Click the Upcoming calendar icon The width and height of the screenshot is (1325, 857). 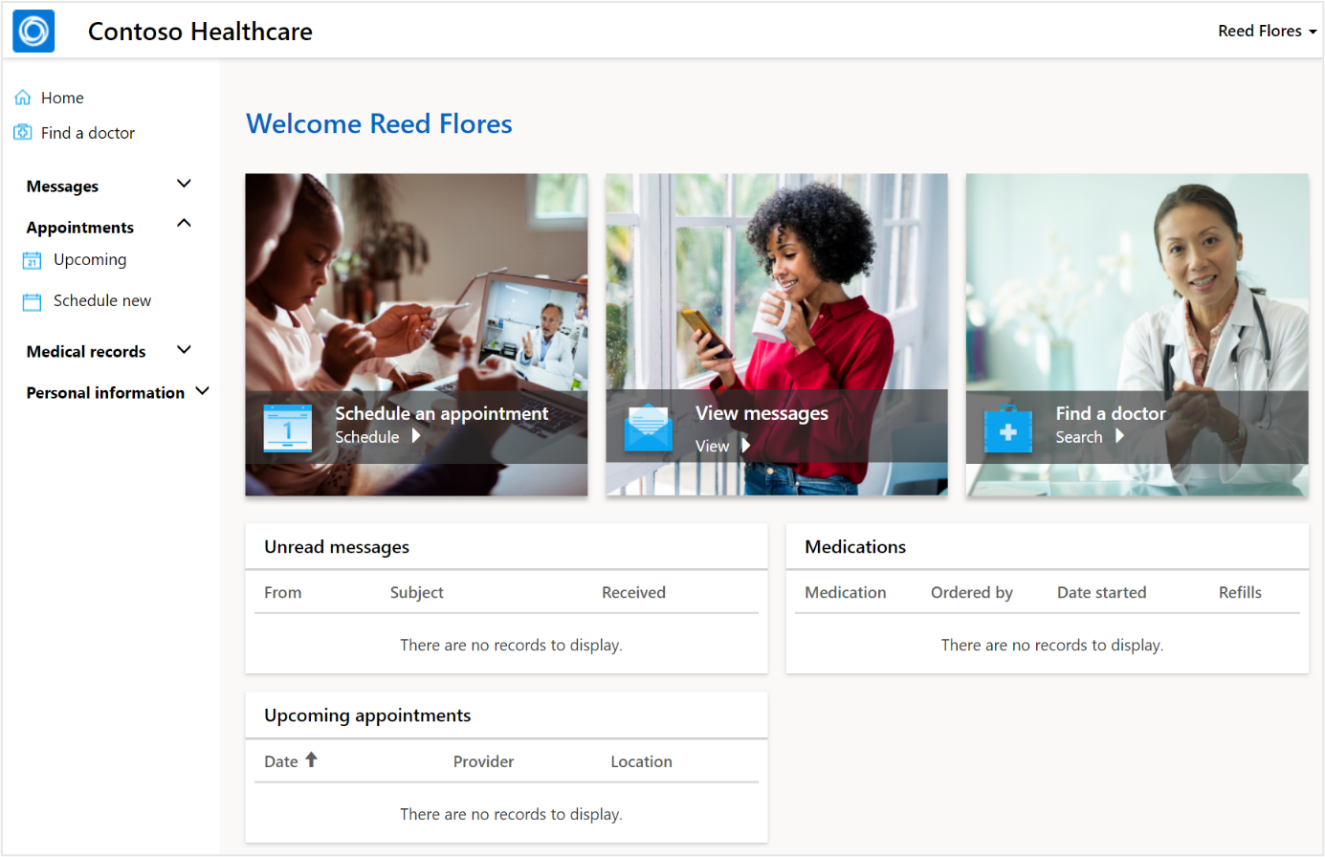(x=32, y=260)
